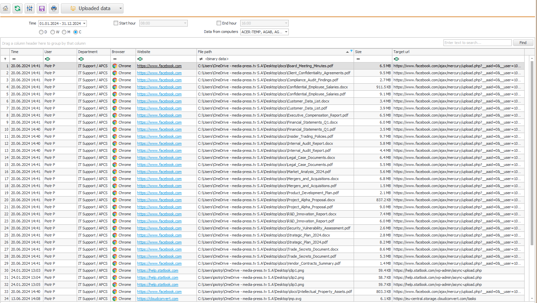Click the active filter funnel on File path header
This screenshot has height=303, width=537.
click(351, 51)
